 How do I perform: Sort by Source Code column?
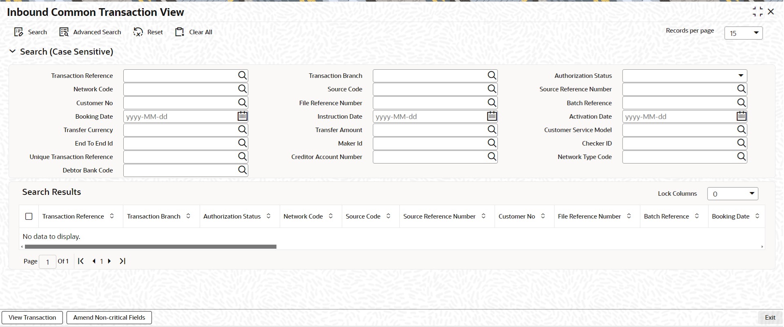click(388, 216)
